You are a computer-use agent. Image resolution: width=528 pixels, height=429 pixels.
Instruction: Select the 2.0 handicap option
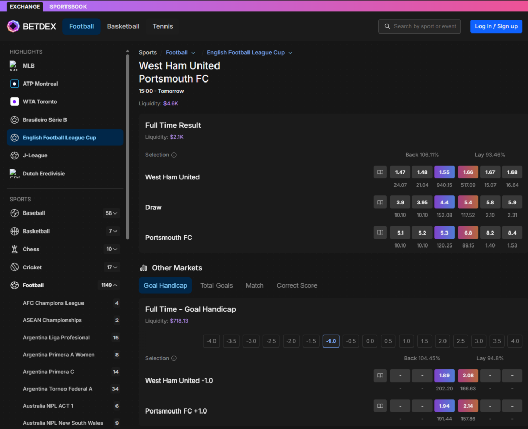(x=442, y=341)
